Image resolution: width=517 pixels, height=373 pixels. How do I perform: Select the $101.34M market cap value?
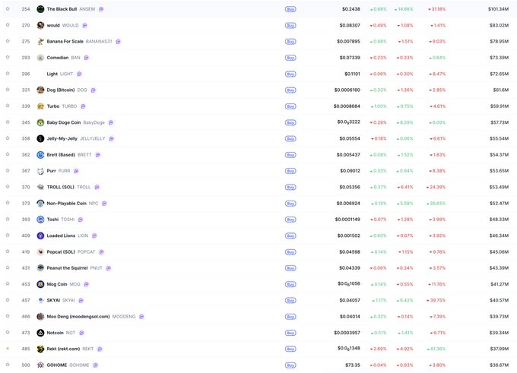point(499,9)
